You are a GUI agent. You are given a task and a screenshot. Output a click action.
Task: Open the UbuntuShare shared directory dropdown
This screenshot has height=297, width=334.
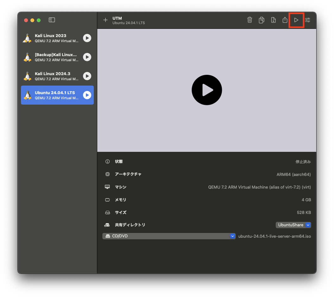tap(293, 225)
